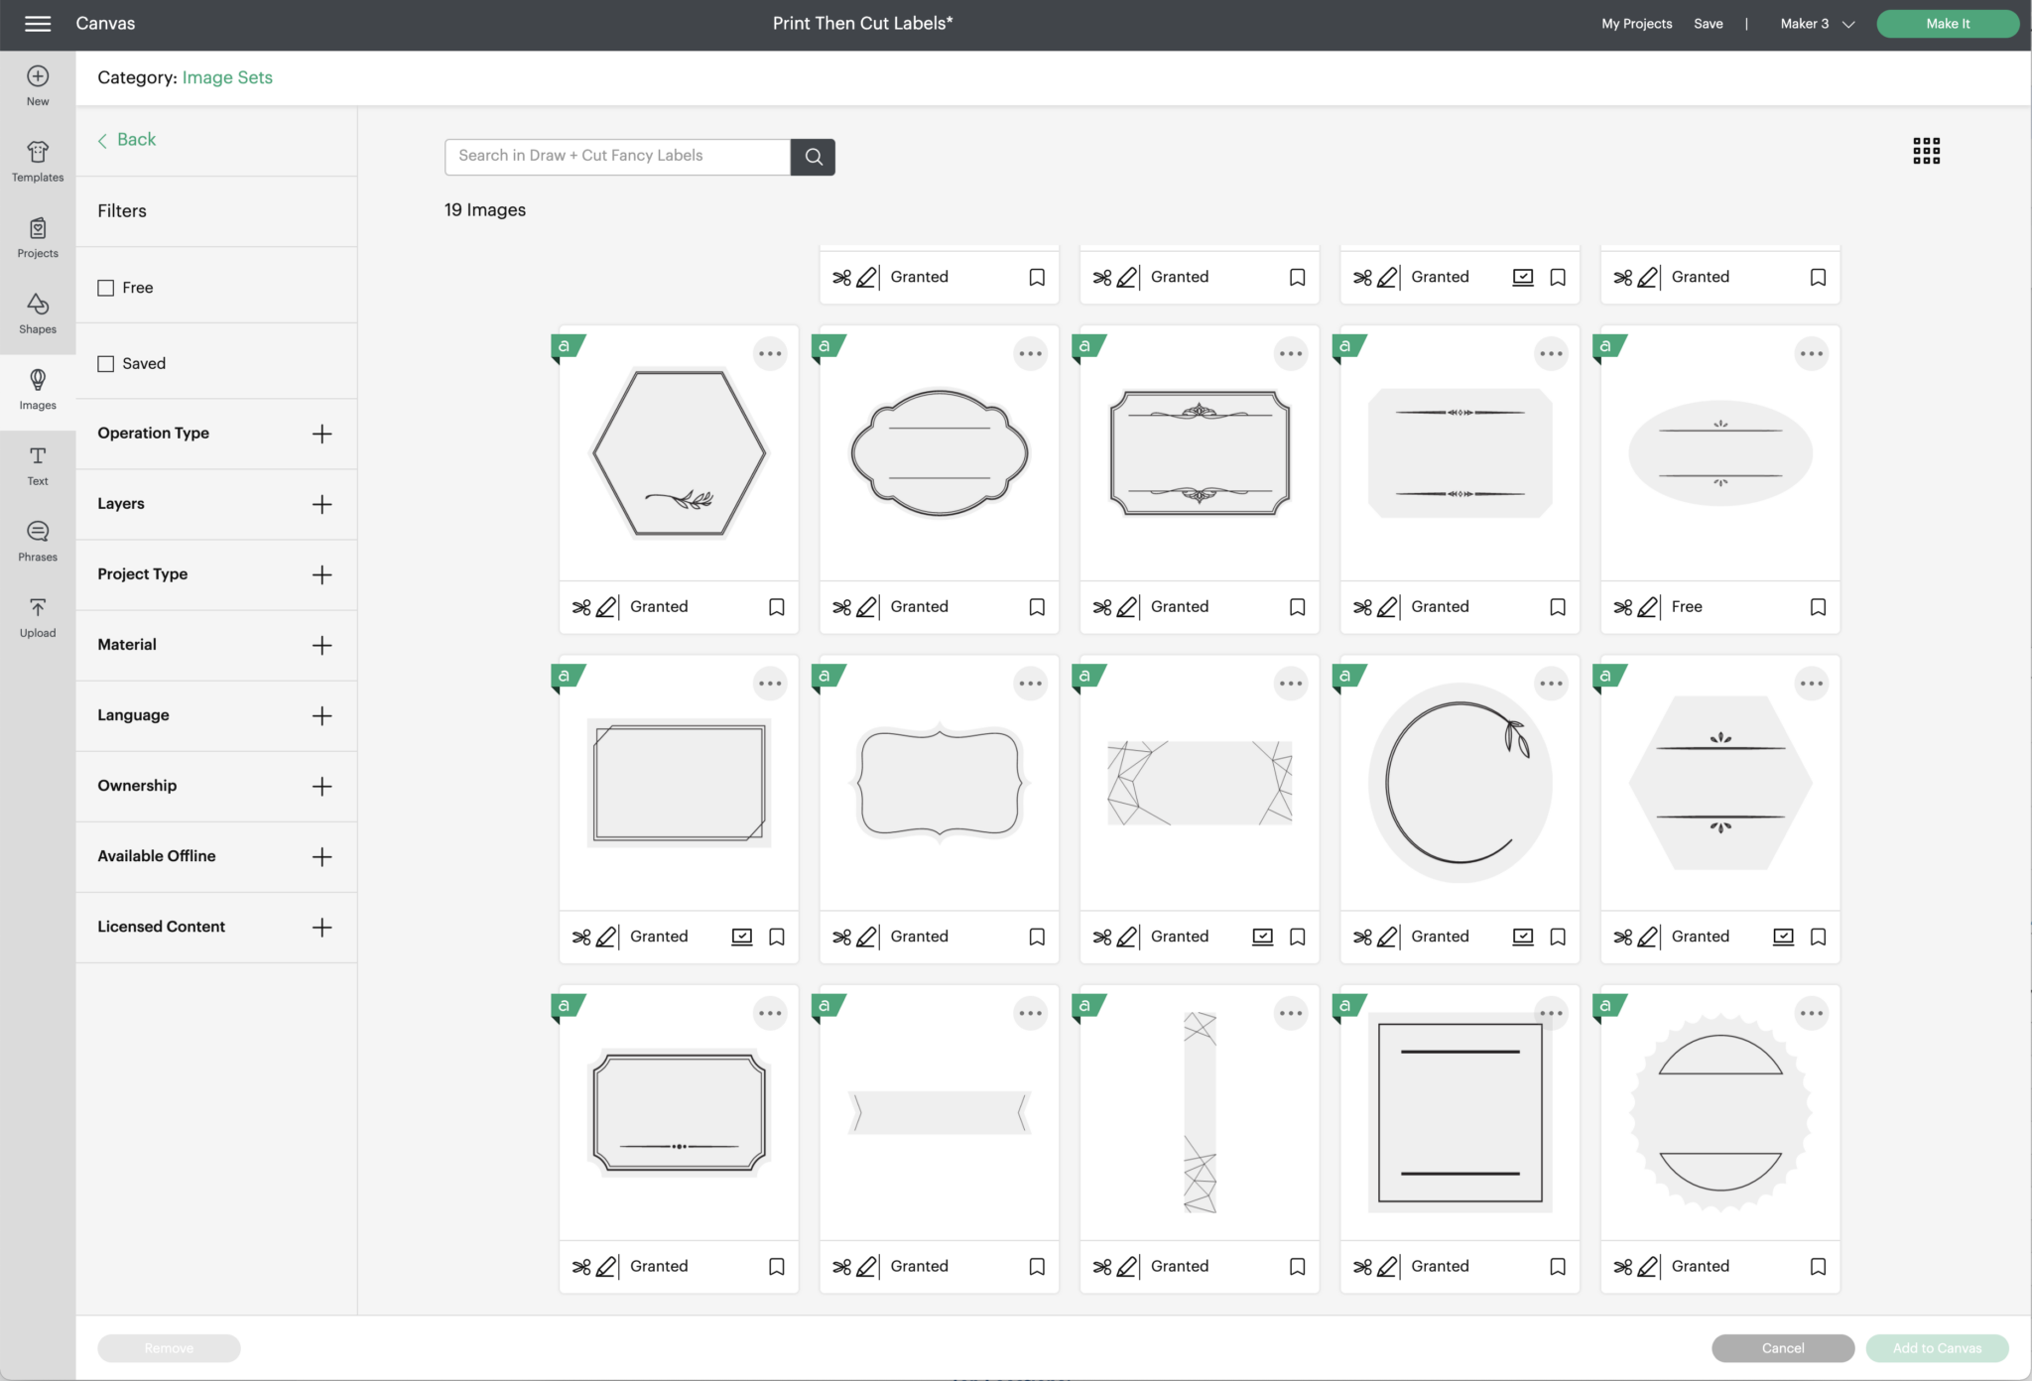The image size is (2032, 1381).
Task: Open the Text tool
Action: pyautogui.click(x=38, y=464)
